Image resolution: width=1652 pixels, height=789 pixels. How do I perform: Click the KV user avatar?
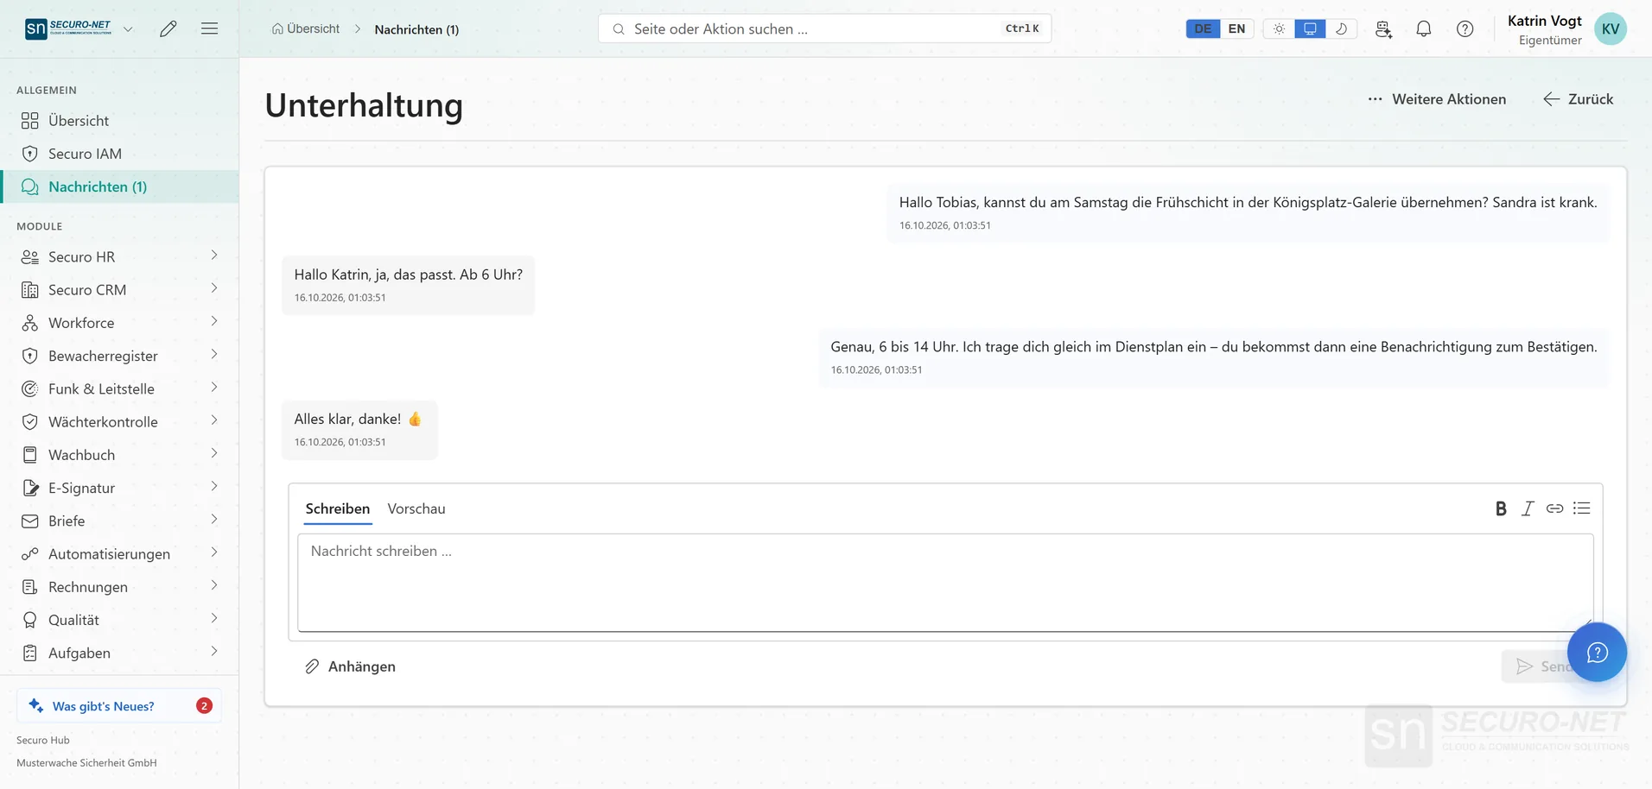pyautogui.click(x=1611, y=28)
